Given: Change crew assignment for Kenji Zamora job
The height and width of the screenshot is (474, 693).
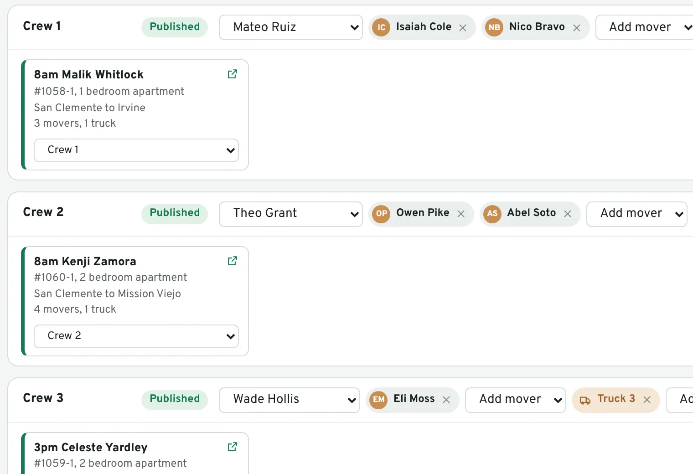Looking at the screenshot, I should [136, 336].
